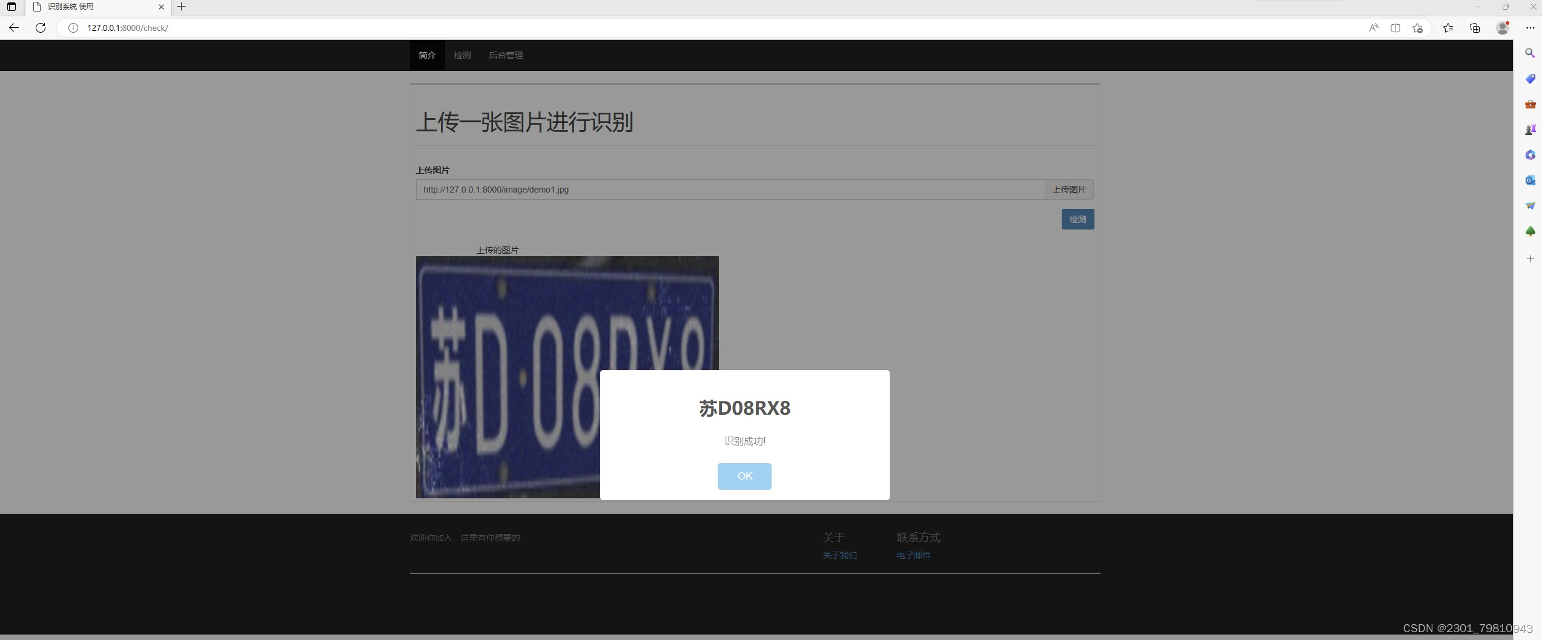Customize sidebar with the plus icon
The width and height of the screenshot is (1542, 640).
pos(1530,259)
